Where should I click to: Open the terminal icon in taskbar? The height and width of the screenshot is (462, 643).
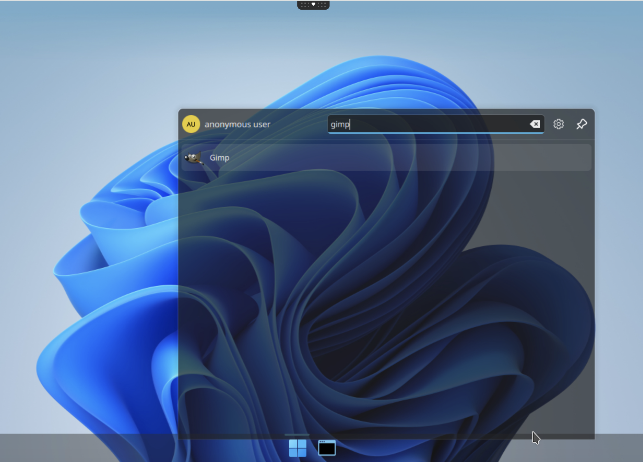(x=327, y=448)
